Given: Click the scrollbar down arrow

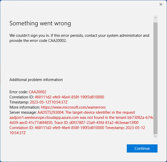Looking at the screenshot, I should [155, 136].
